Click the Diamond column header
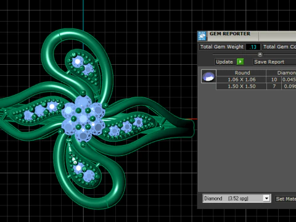Screen dimensions: 296x222 click(281, 73)
